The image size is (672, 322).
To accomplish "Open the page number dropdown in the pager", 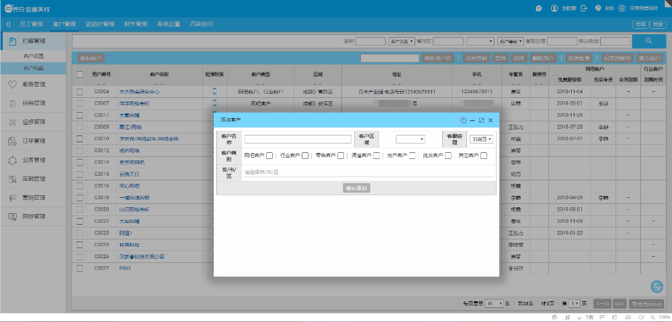I will [575, 303].
